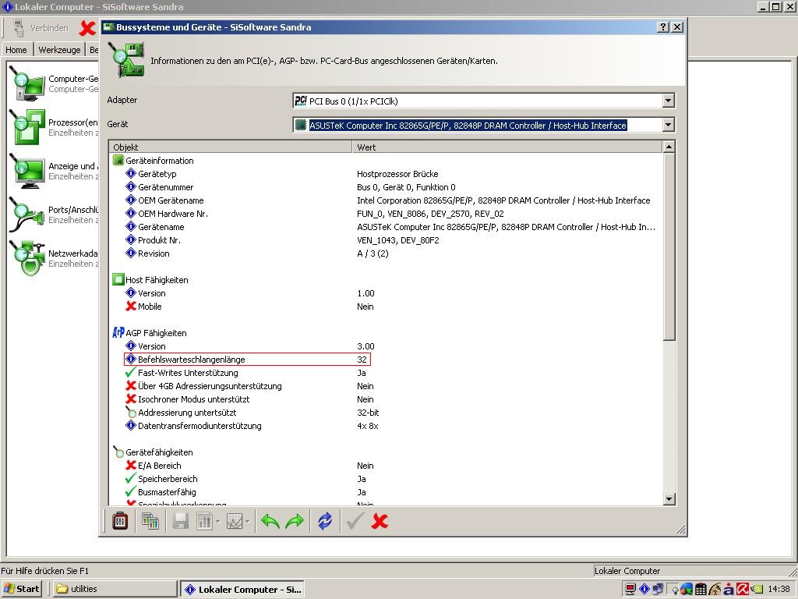This screenshot has height=599, width=798.
Task: Select the Über 4GB Adressierungsunterstützung row
Action: point(249,385)
